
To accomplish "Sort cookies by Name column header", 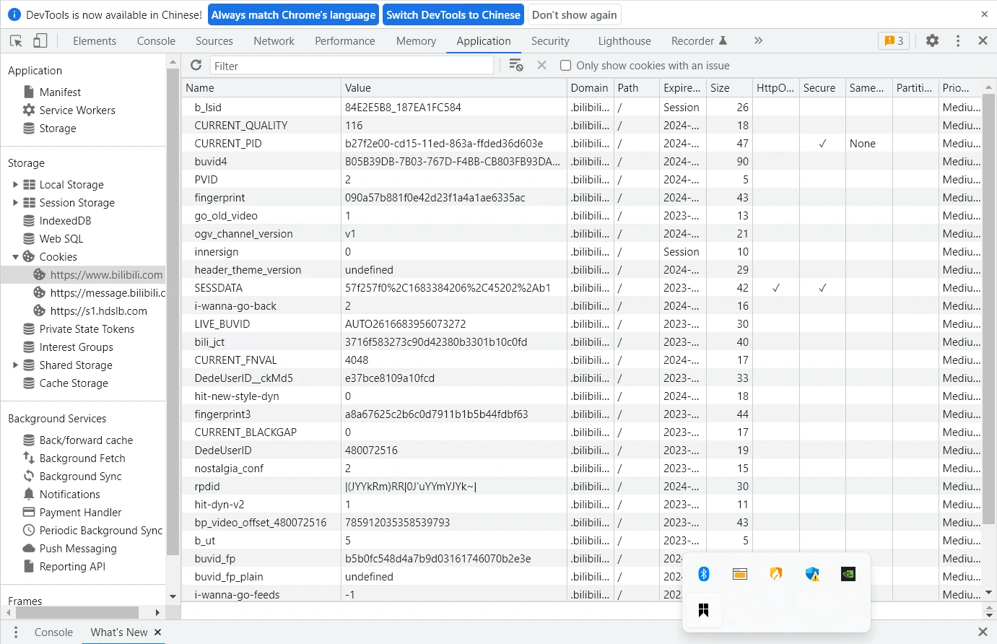I will pos(261,88).
